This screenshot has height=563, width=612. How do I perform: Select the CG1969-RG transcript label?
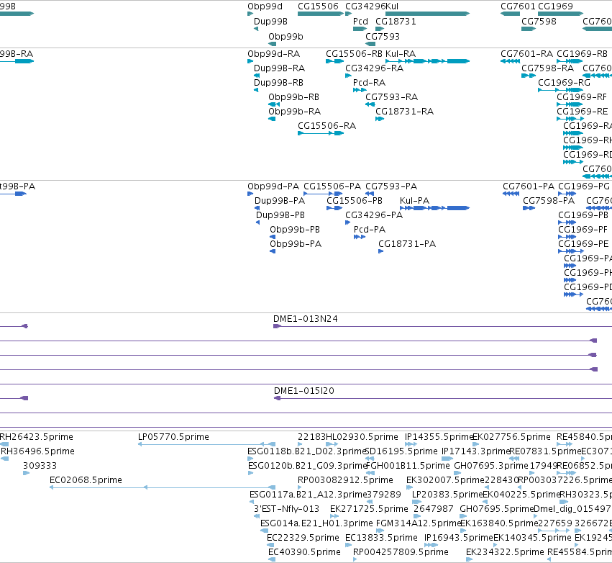tap(564, 83)
